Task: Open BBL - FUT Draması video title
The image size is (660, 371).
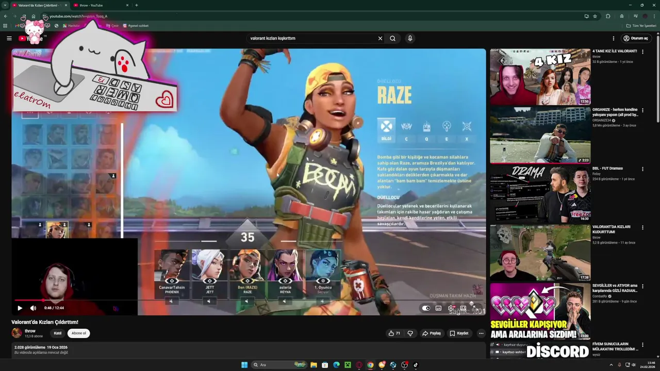Action: click(607, 168)
